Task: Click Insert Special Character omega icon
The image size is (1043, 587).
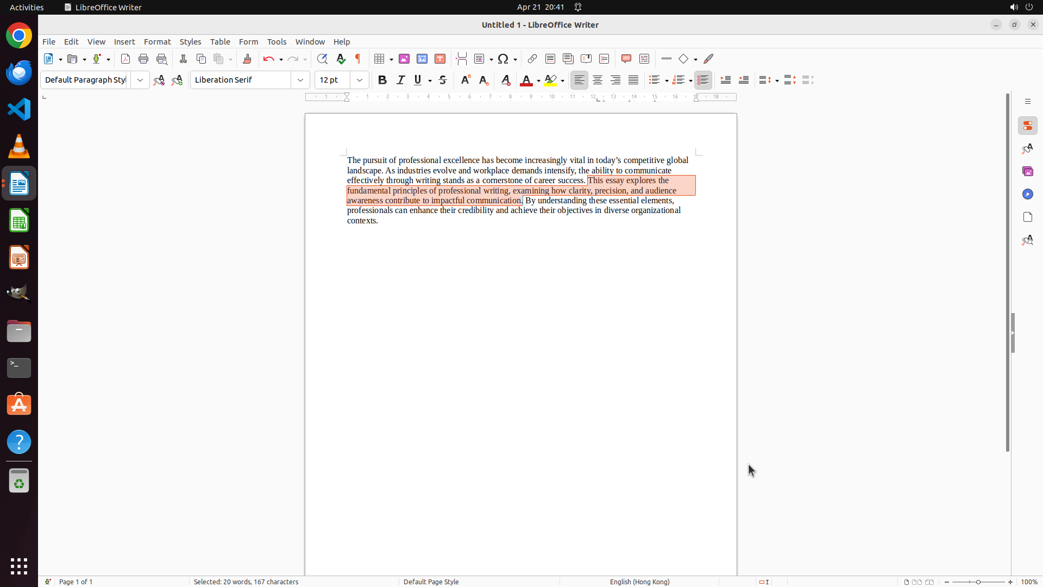Action: coord(503,59)
